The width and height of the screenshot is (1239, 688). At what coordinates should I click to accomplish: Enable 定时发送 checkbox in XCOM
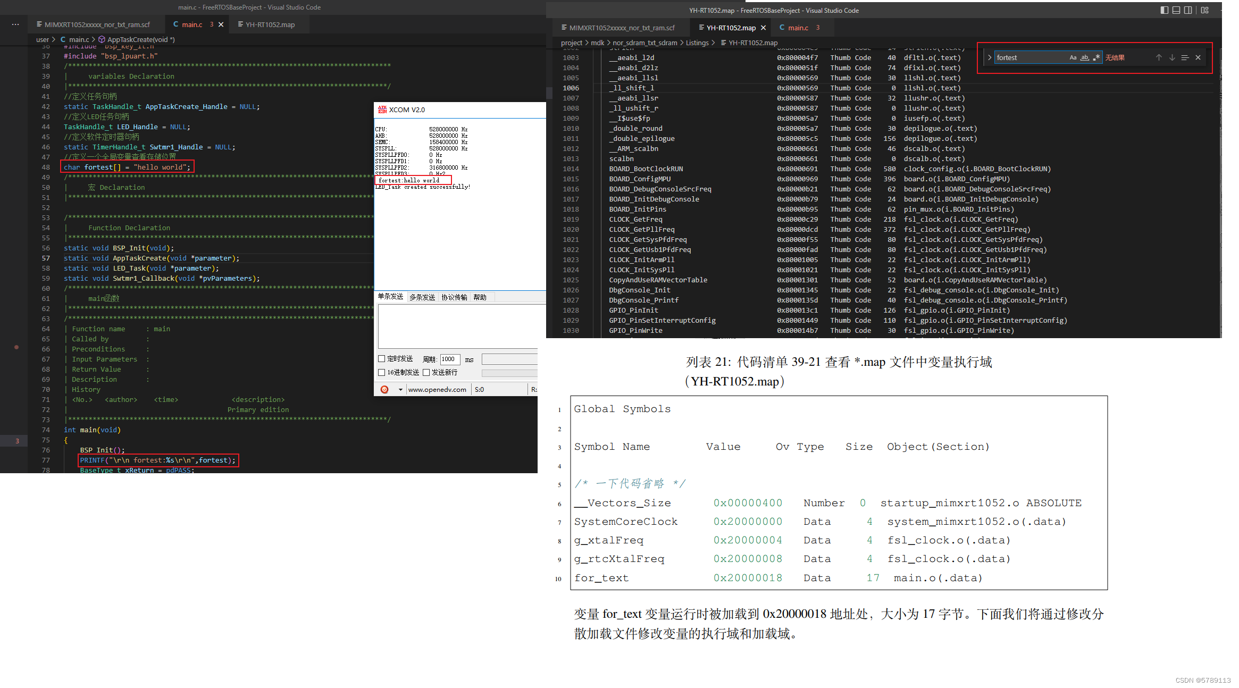[381, 359]
